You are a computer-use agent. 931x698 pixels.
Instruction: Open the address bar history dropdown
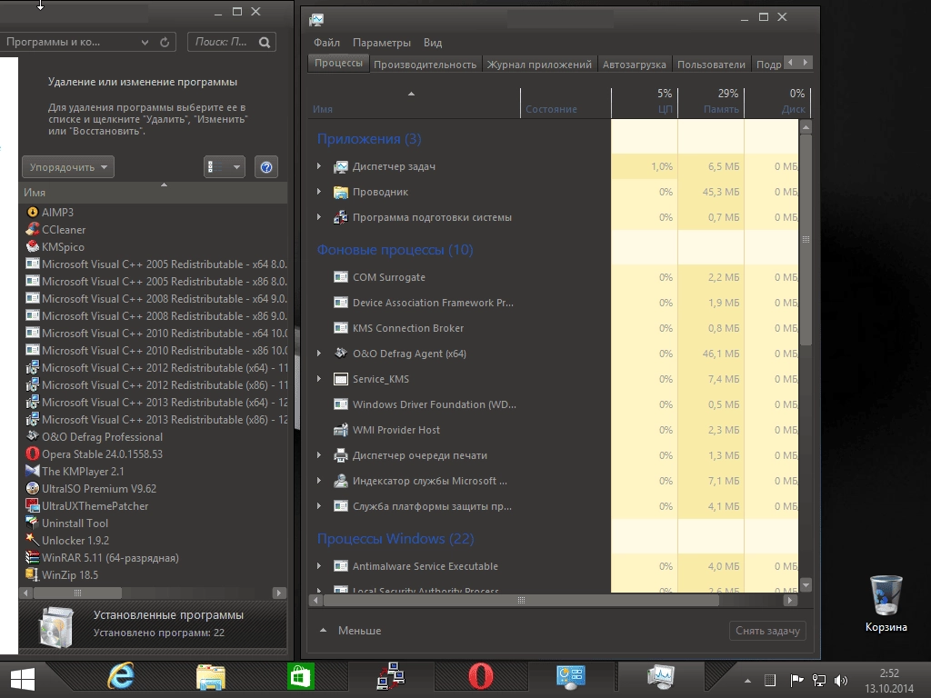[x=145, y=42]
